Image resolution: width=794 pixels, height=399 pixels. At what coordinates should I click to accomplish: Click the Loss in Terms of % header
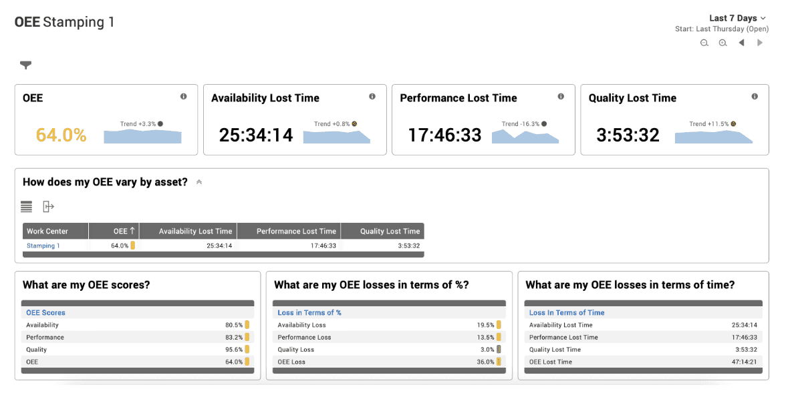coord(309,312)
